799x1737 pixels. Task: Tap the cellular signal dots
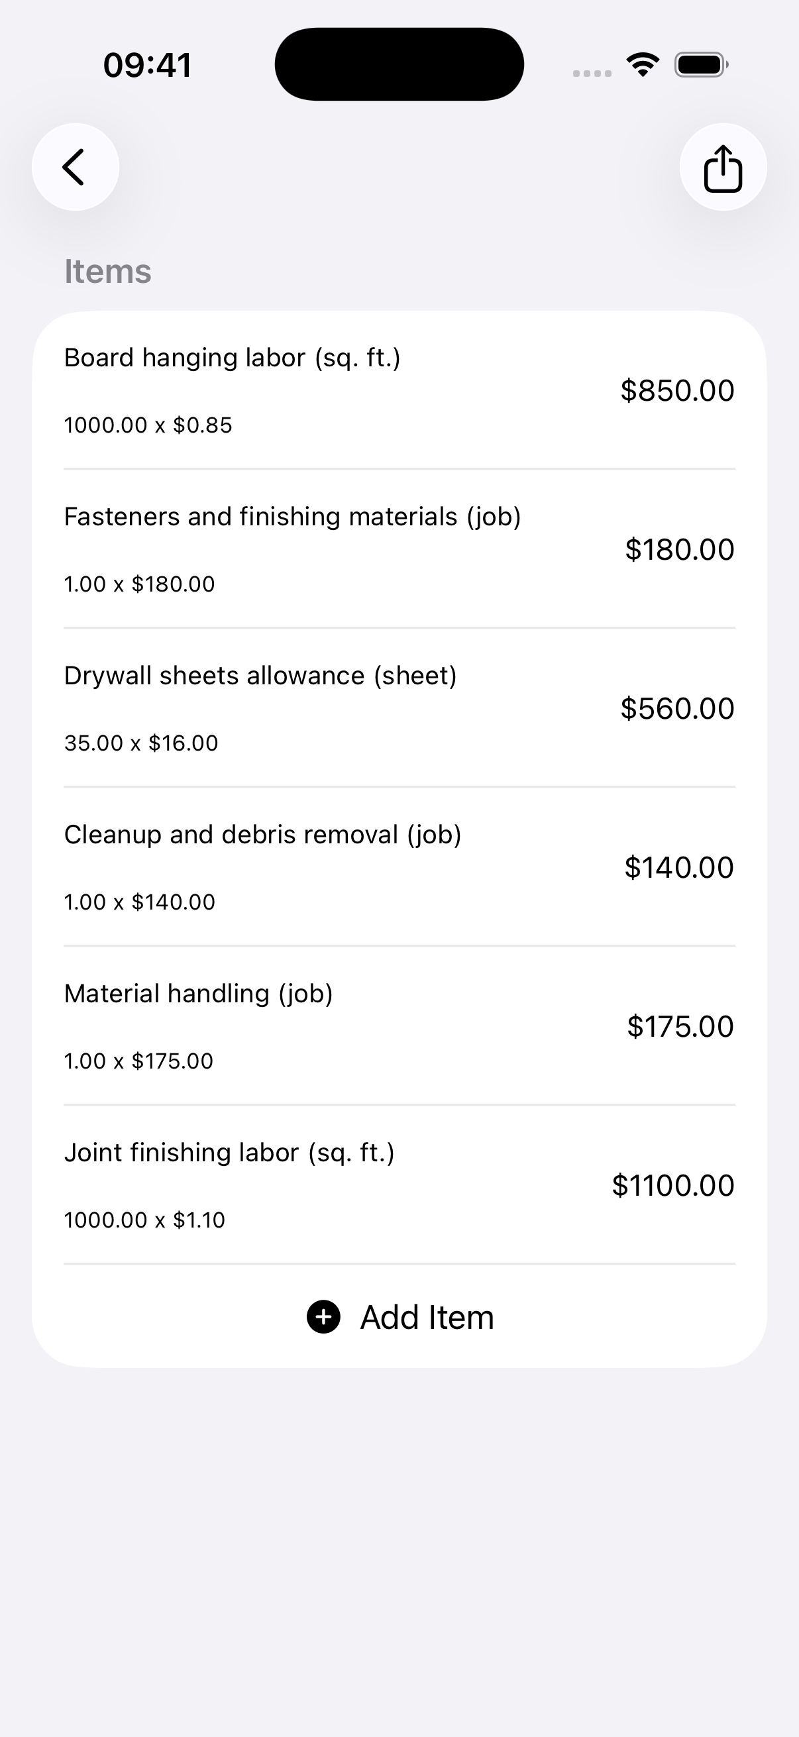[x=592, y=73]
